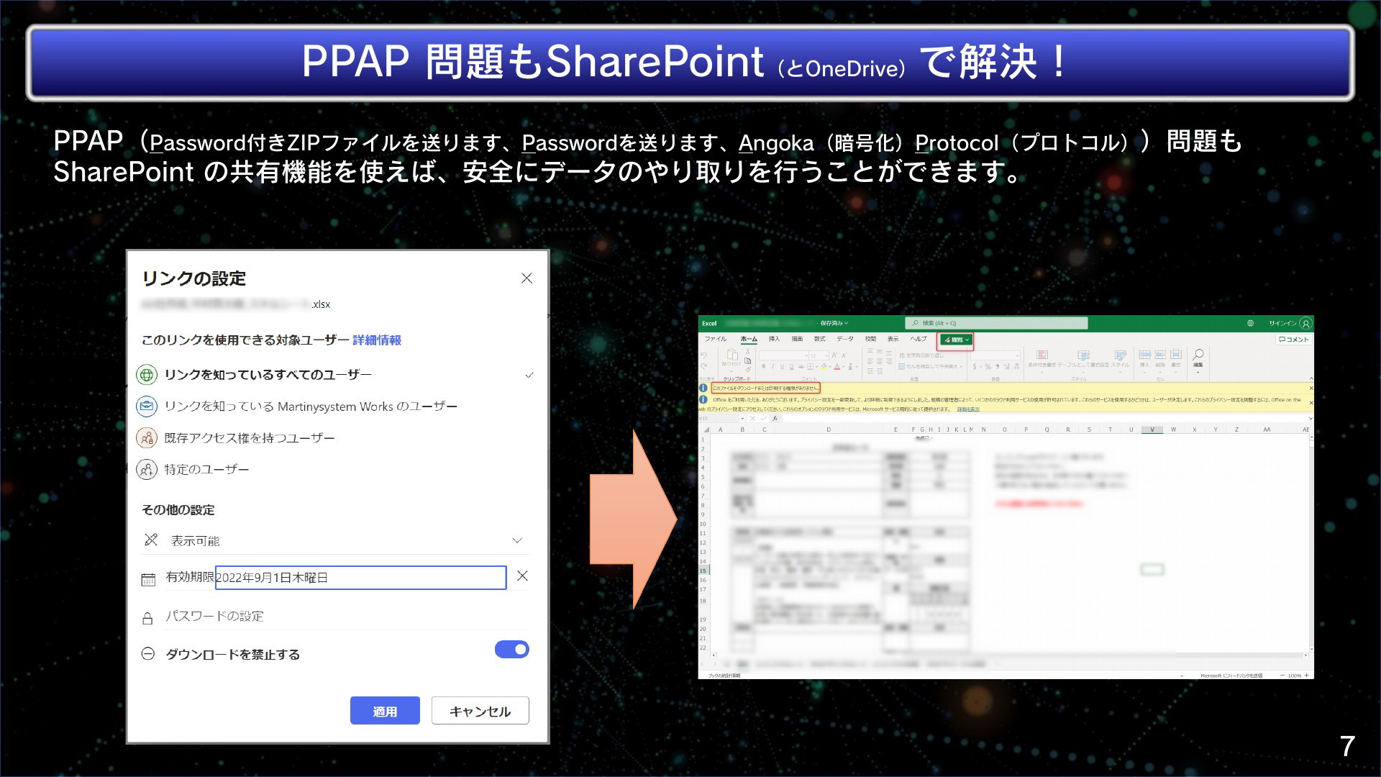Click the fx insert function icon
Image resolution: width=1381 pixels, height=777 pixels.
point(775,418)
